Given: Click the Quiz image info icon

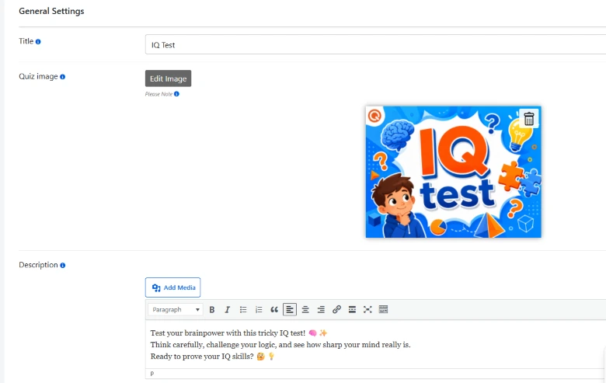Looking at the screenshot, I should 62,77.
